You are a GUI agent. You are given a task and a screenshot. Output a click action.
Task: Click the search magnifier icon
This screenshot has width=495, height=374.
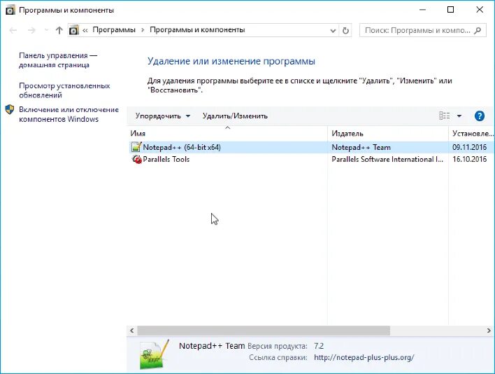tap(478, 30)
